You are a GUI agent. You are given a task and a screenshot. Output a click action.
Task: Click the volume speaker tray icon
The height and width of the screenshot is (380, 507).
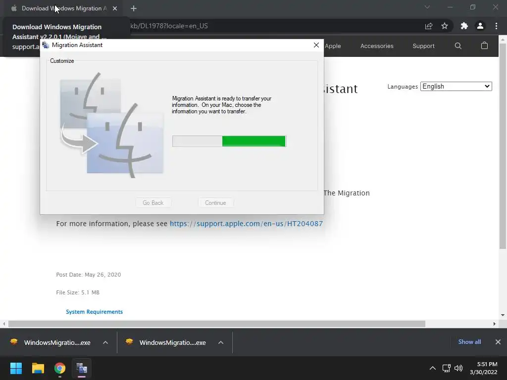point(458,368)
